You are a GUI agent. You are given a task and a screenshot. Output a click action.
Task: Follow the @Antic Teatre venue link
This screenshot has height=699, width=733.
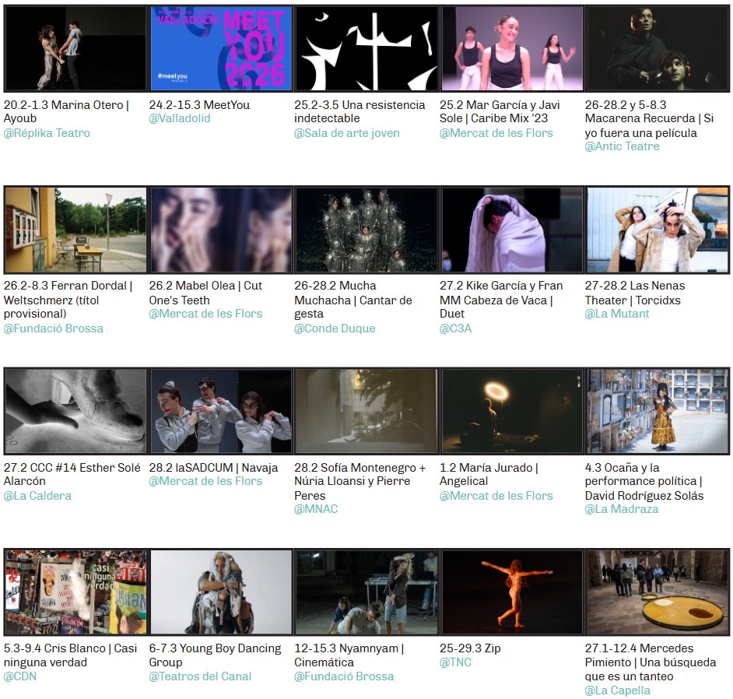point(622,146)
